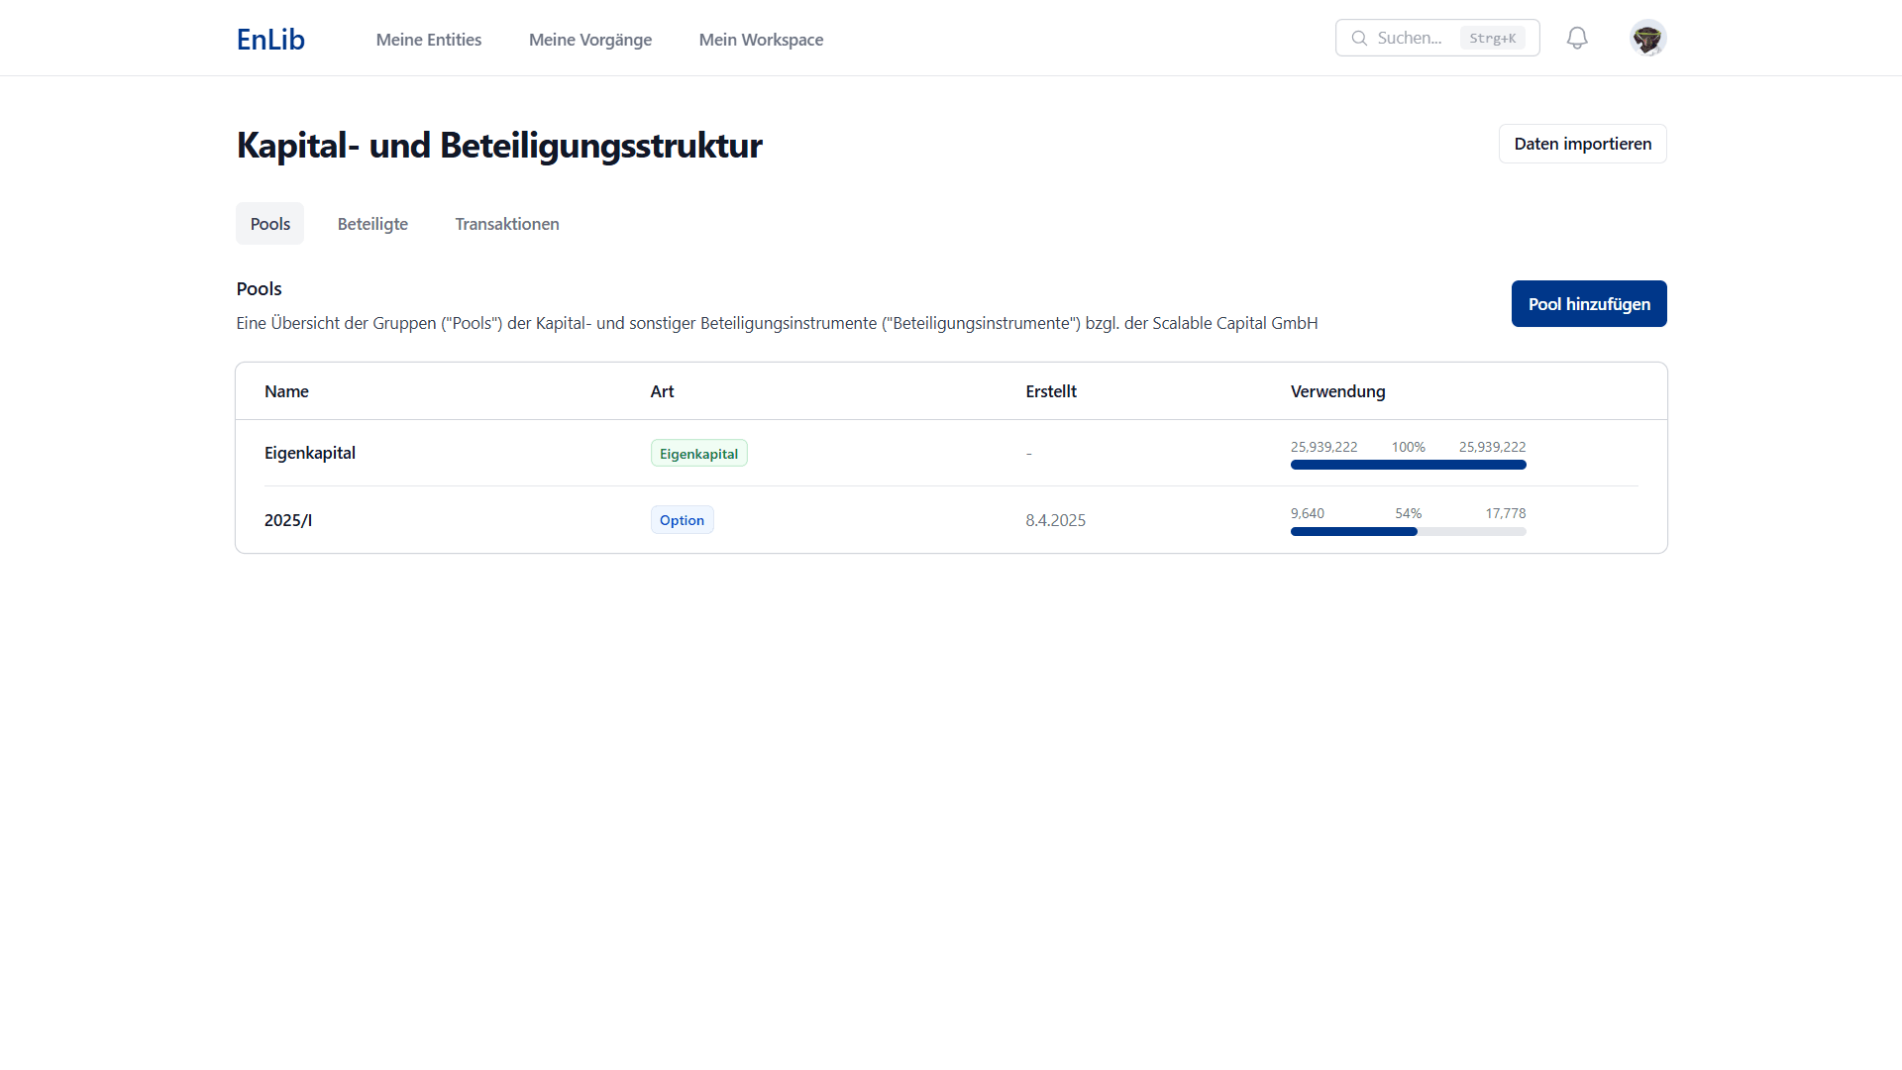Viewport: 1902px width, 1070px height.
Task: Select the Option type badge
Action: [x=682, y=519]
